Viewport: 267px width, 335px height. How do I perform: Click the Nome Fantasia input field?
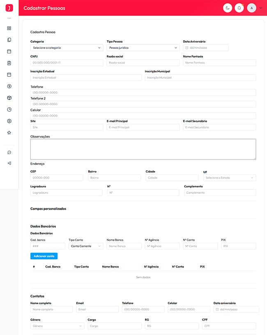tap(219, 62)
